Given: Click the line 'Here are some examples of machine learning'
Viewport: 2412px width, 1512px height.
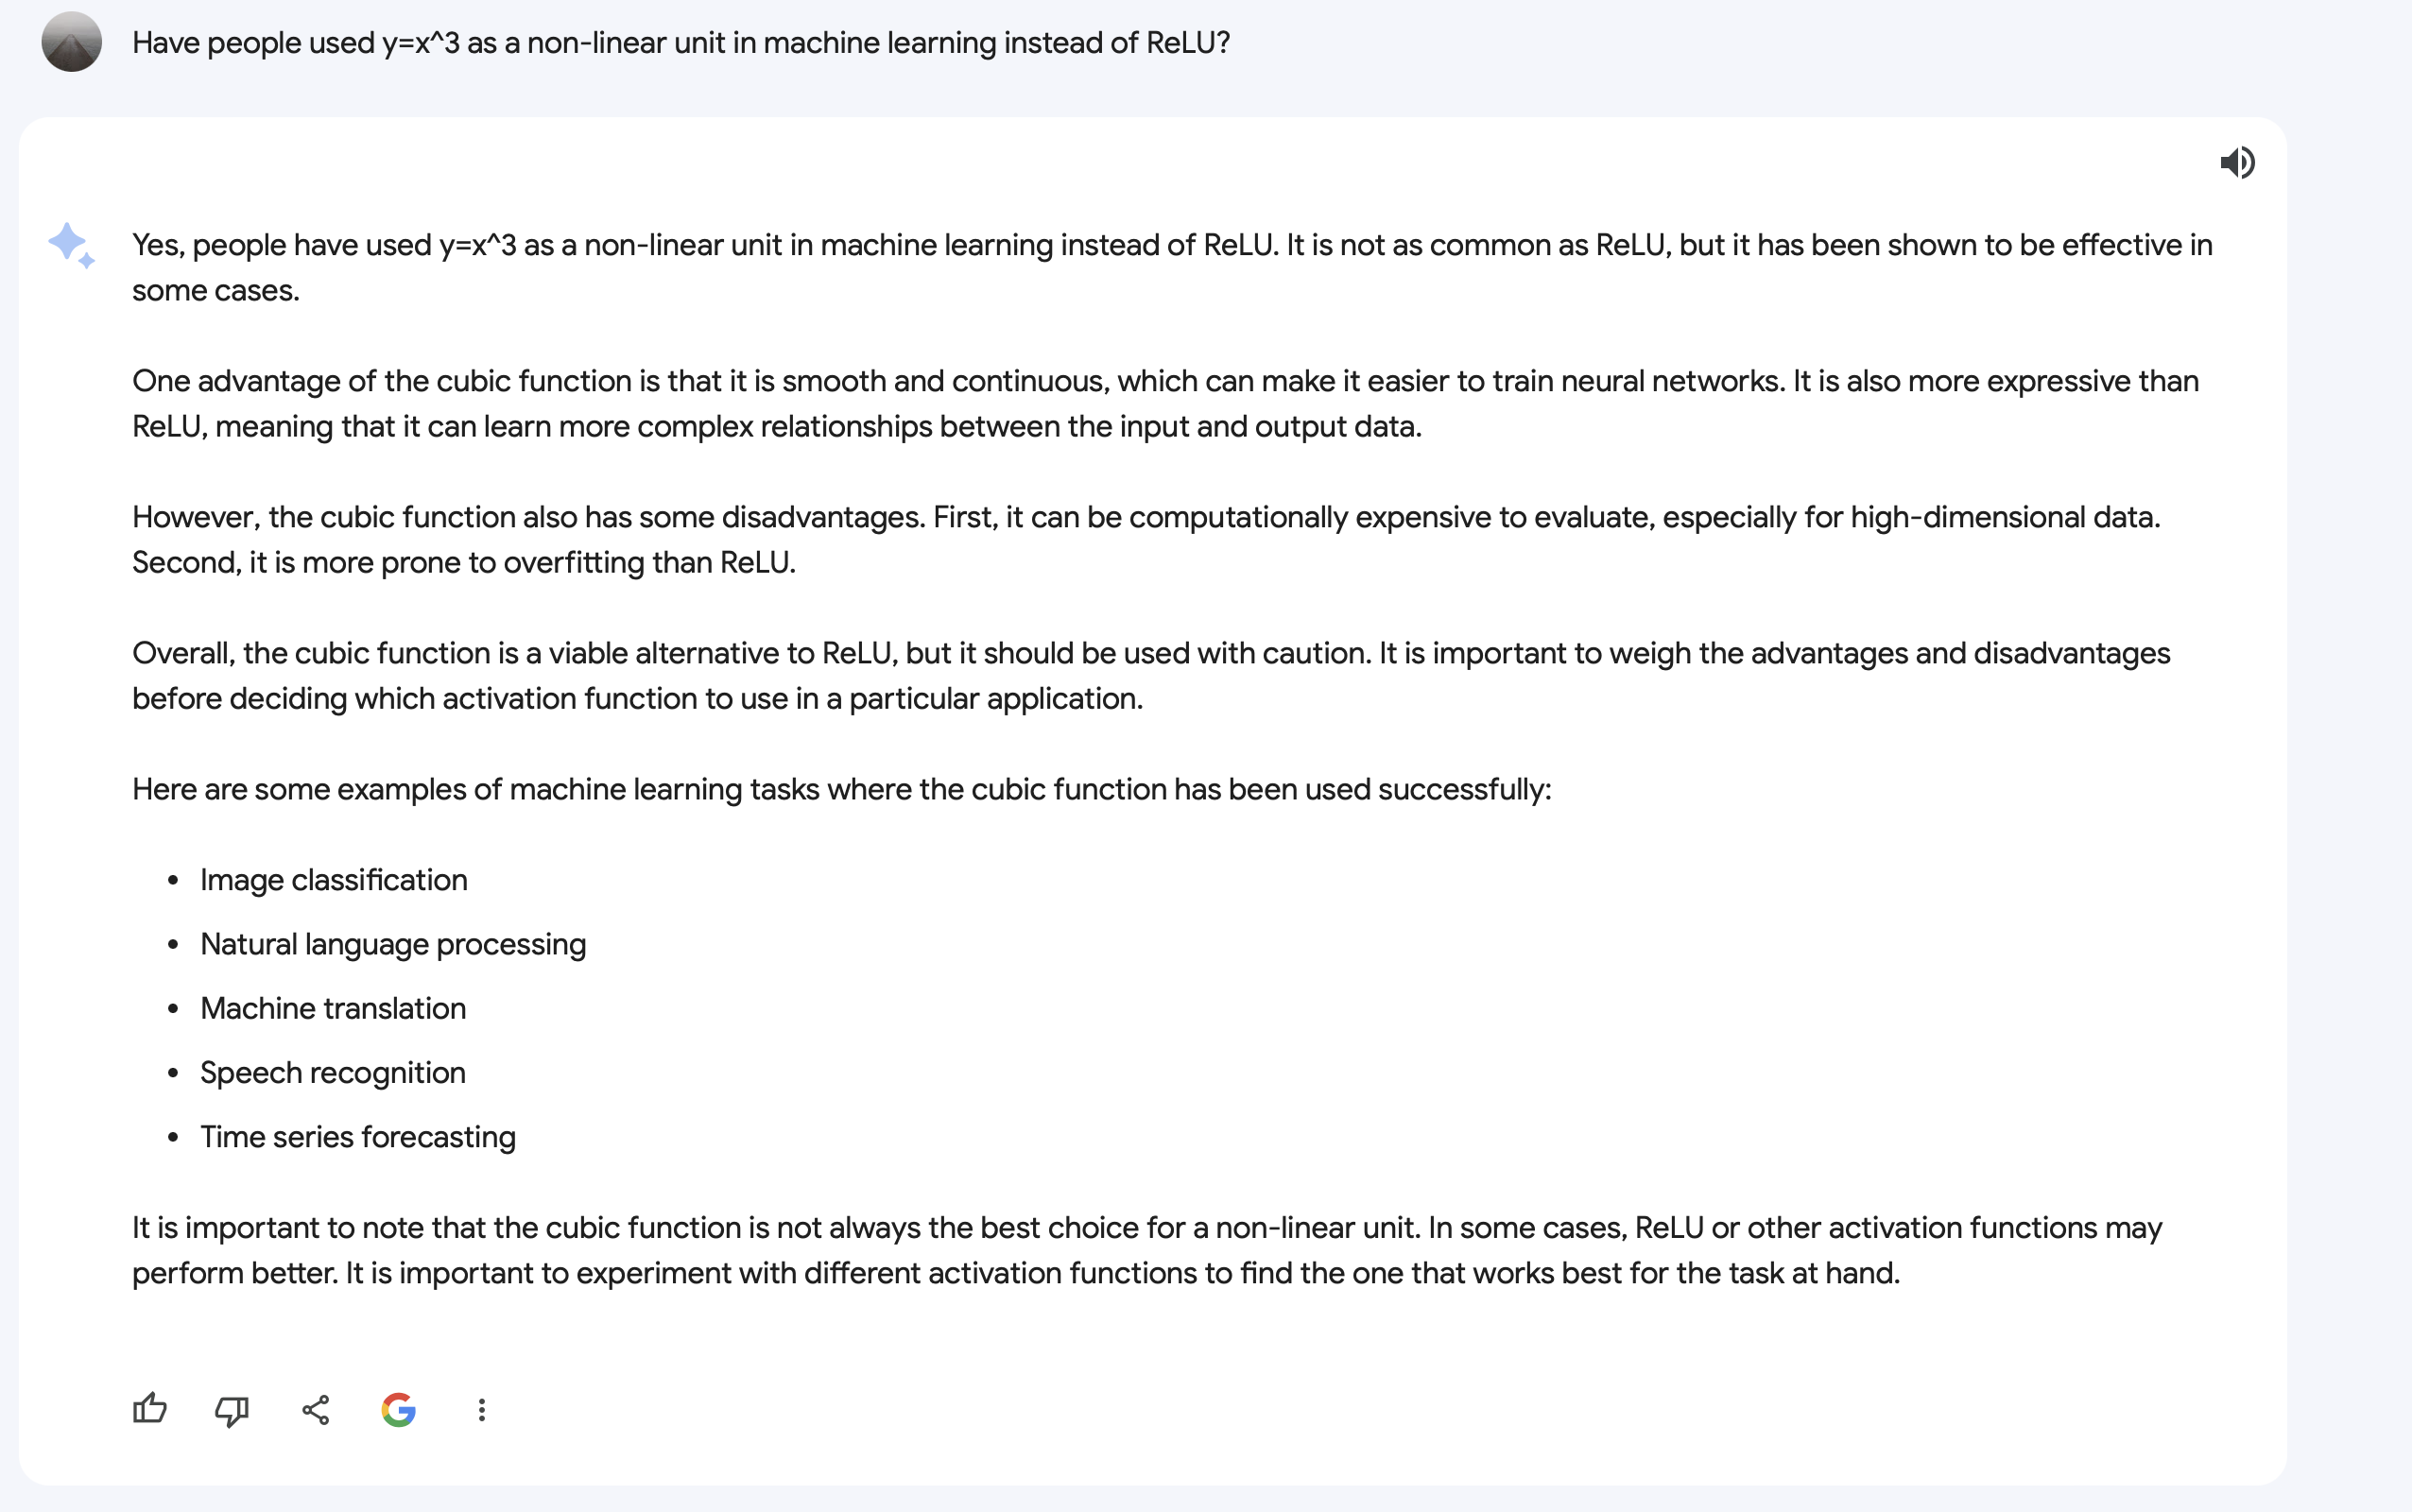Looking at the screenshot, I should click(842, 790).
